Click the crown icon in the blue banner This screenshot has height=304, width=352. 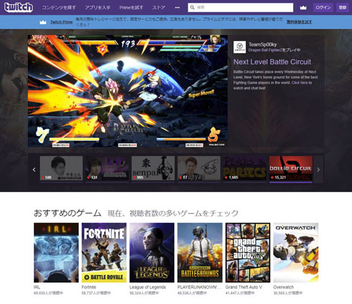(43, 22)
